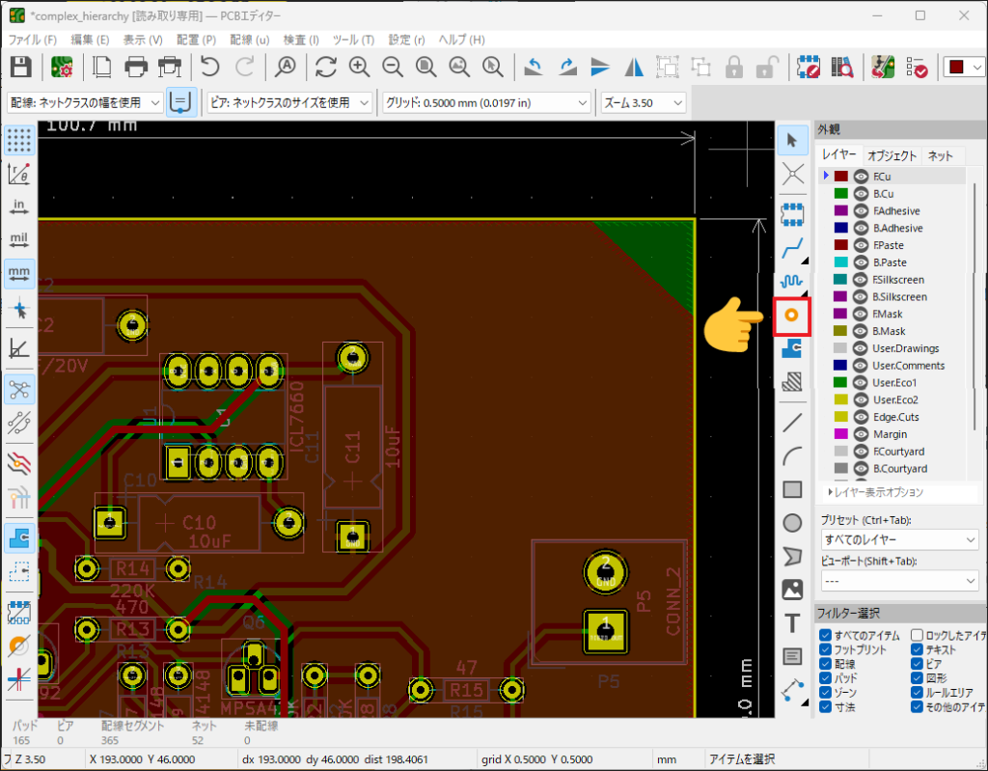Switch units to millimeters
This screenshot has height=771, width=988.
tap(19, 274)
